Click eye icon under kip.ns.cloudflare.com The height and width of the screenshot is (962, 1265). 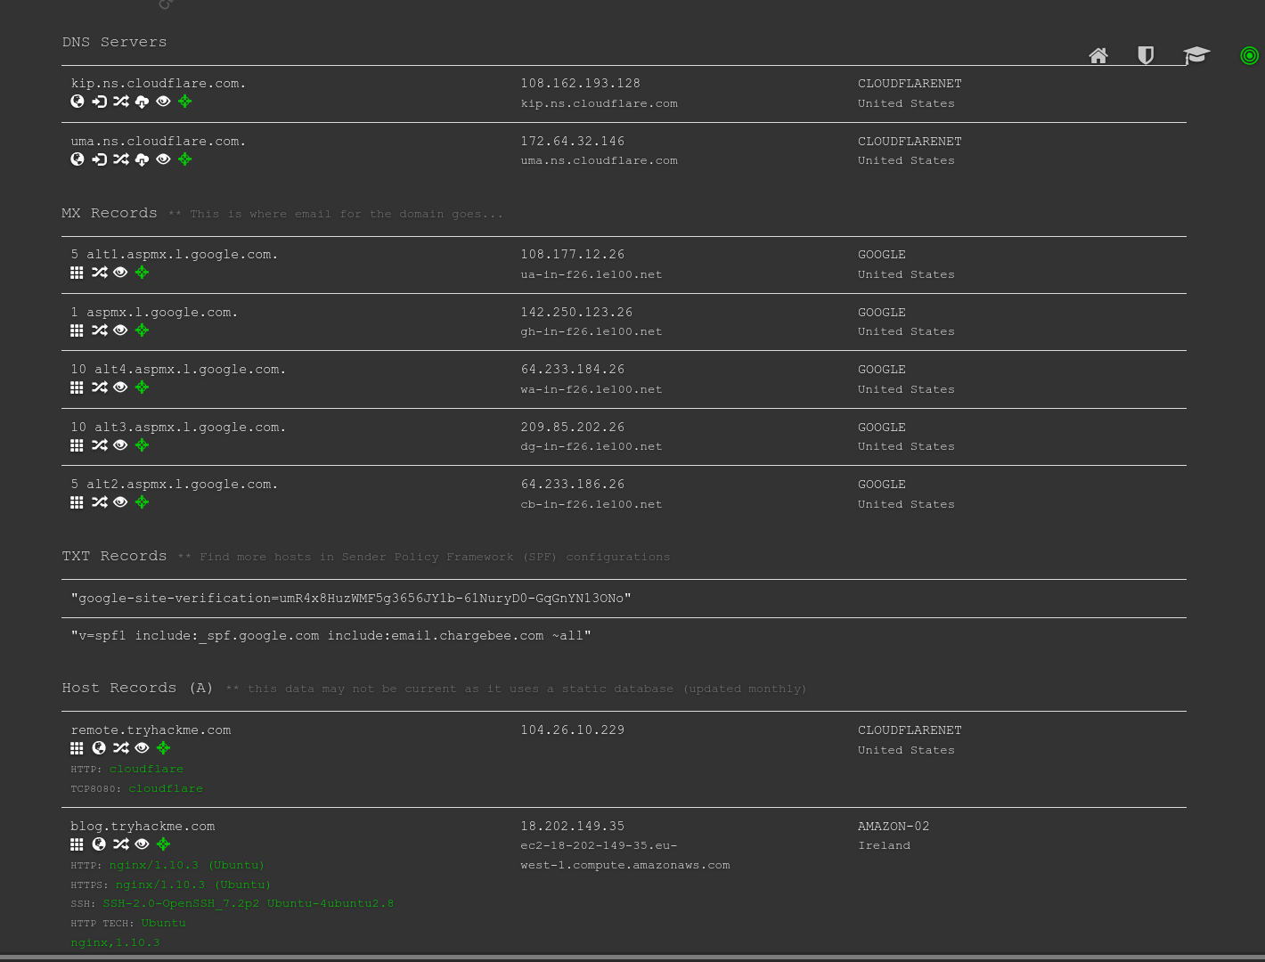163,102
